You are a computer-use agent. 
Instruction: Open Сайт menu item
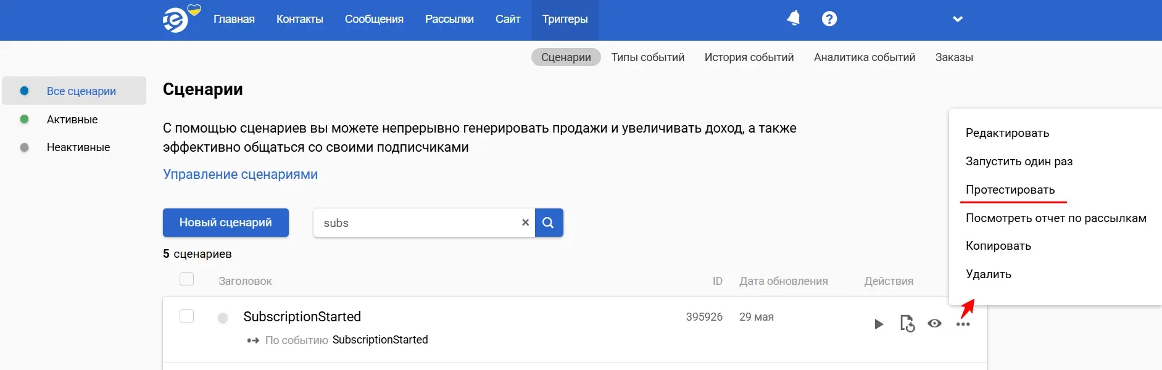click(x=508, y=19)
